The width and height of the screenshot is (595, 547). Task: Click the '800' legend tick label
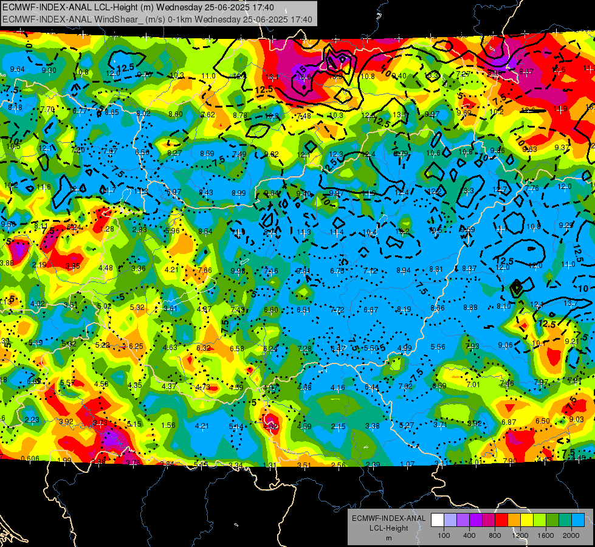point(495,535)
